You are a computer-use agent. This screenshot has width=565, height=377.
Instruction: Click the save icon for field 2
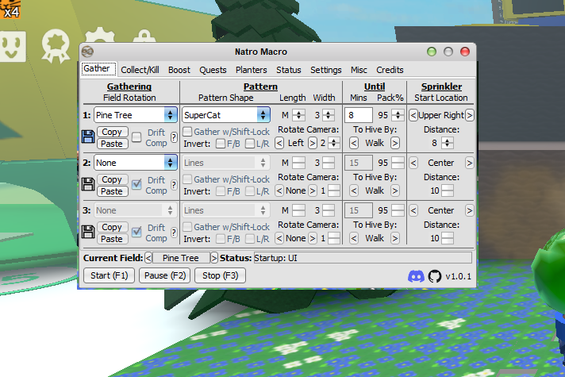tap(88, 185)
